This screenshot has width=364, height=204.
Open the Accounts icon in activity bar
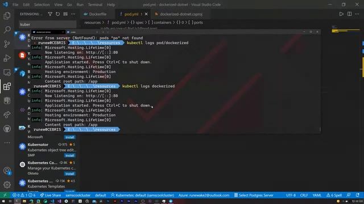(7, 171)
